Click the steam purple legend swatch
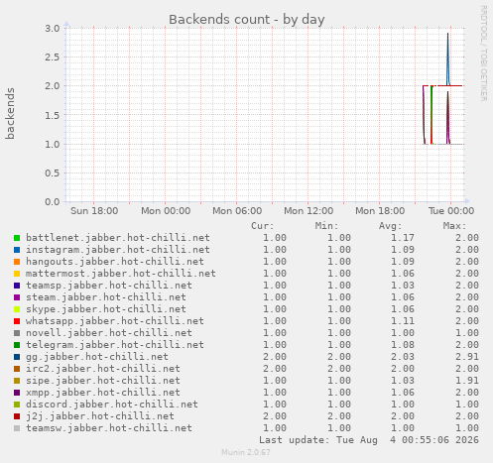Screen dimensions: 493x463 pyautogui.click(x=17, y=297)
